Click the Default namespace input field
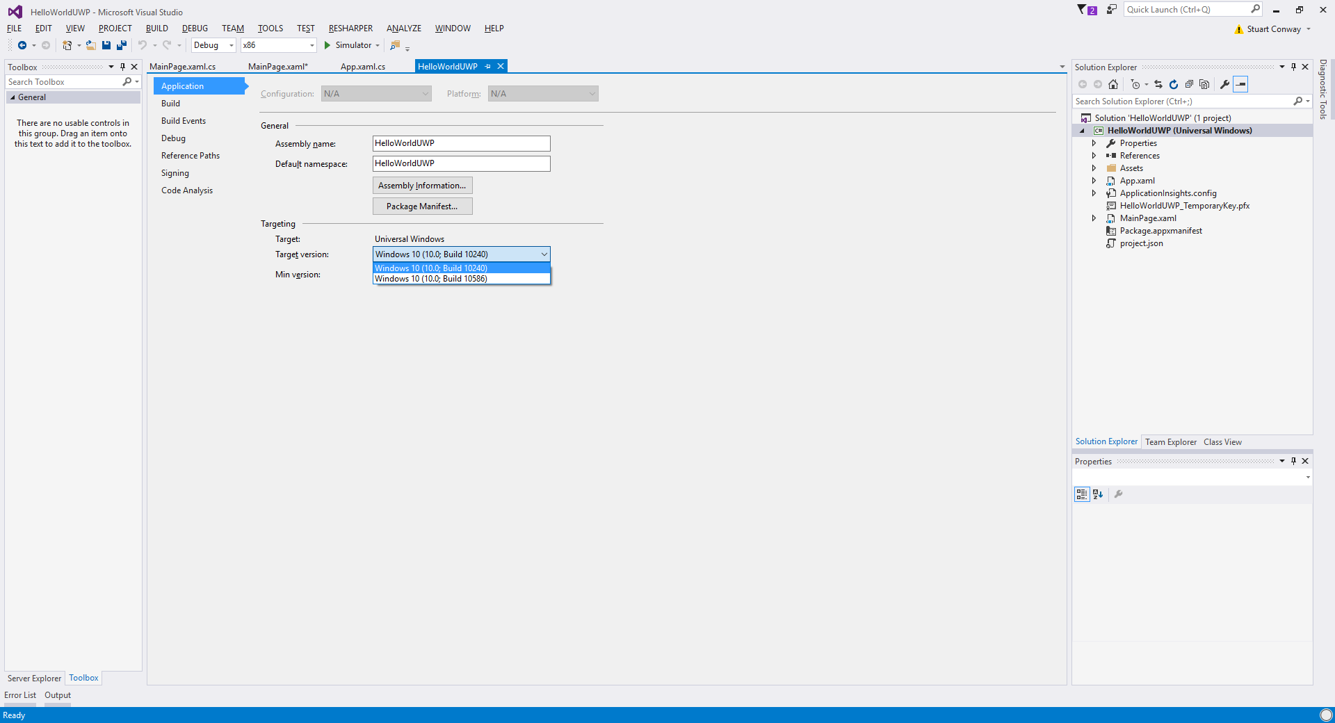 click(462, 163)
